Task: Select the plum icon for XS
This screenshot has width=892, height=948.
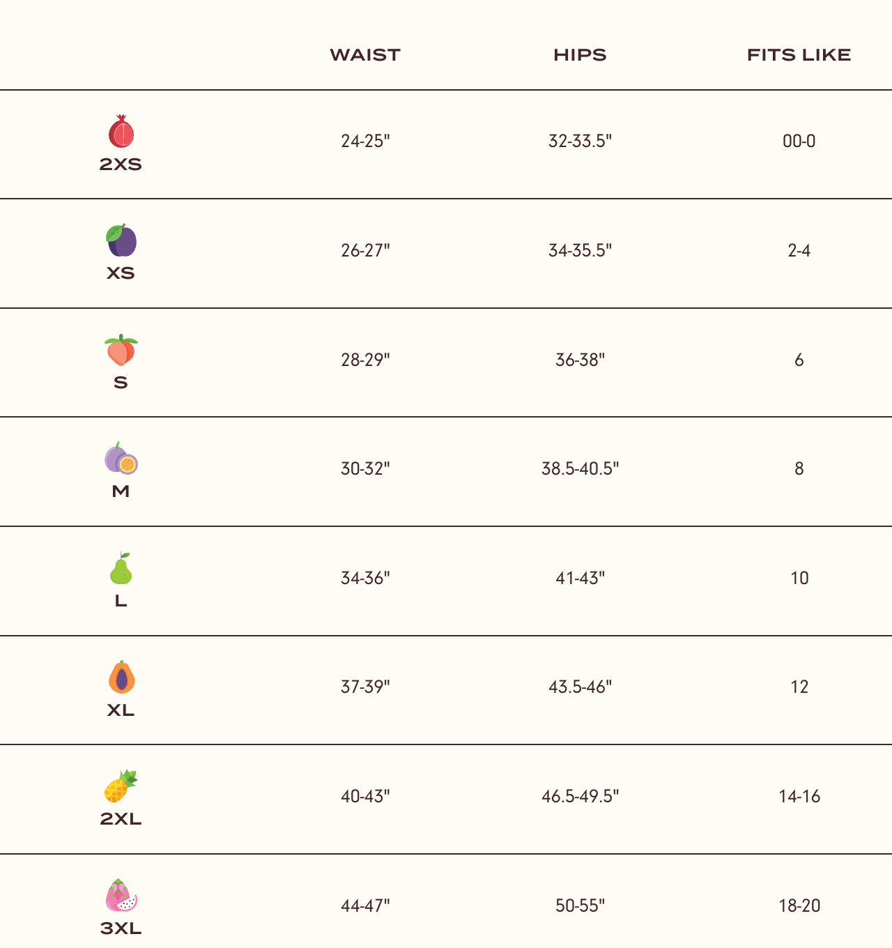Action: point(121,240)
